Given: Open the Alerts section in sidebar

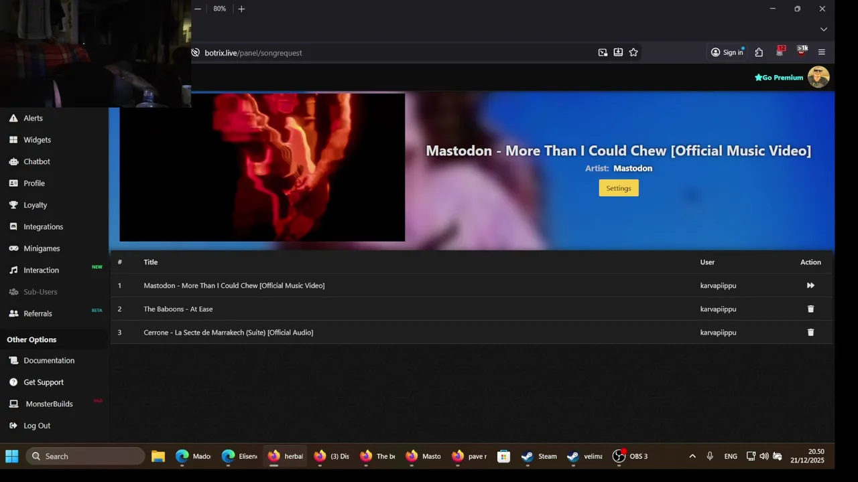Looking at the screenshot, I should (33, 118).
